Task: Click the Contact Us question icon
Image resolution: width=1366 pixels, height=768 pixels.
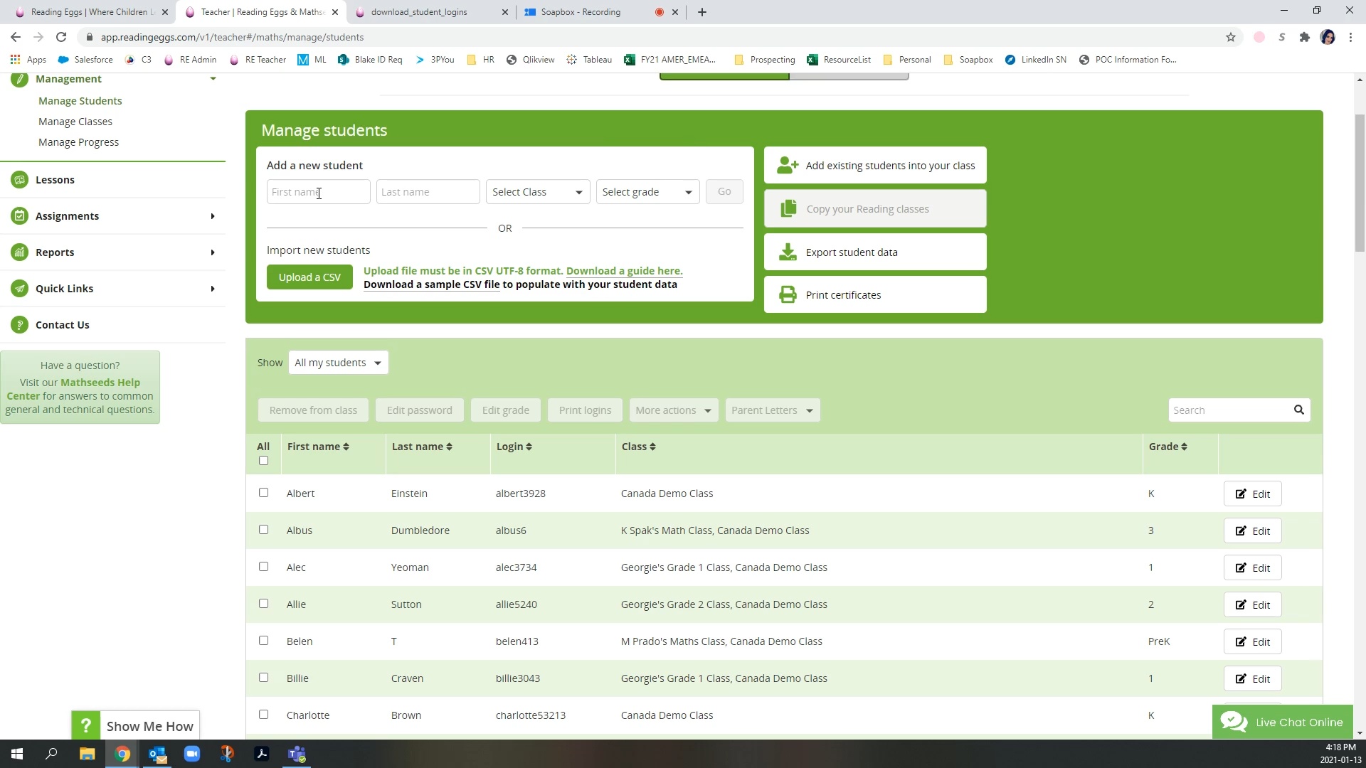Action: point(20,325)
